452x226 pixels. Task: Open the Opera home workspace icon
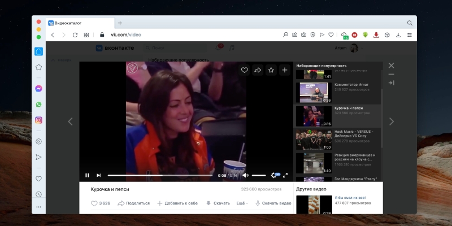pyautogui.click(x=38, y=51)
